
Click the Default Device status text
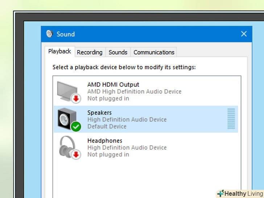(107, 127)
